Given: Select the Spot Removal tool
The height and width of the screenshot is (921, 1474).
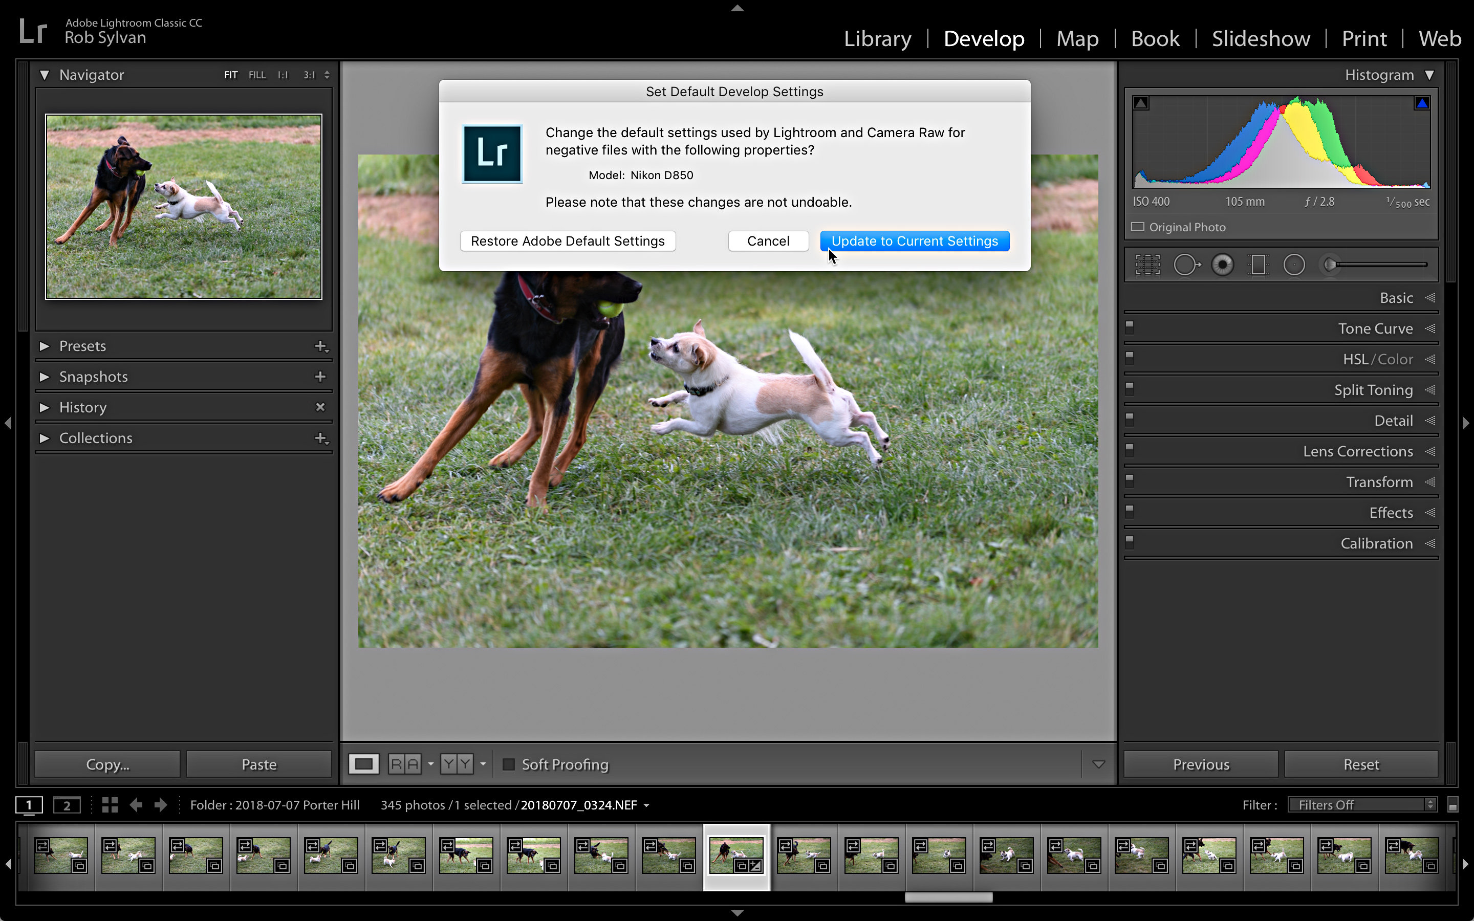Looking at the screenshot, I should pos(1186,265).
